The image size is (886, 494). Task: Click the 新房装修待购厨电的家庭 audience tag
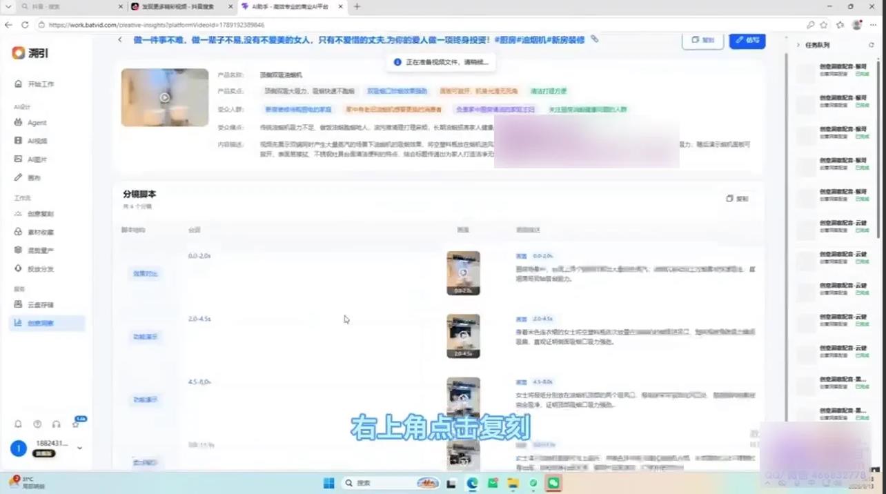(298, 109)
